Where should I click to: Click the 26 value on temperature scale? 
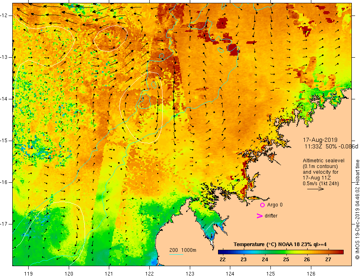[307, 260]
